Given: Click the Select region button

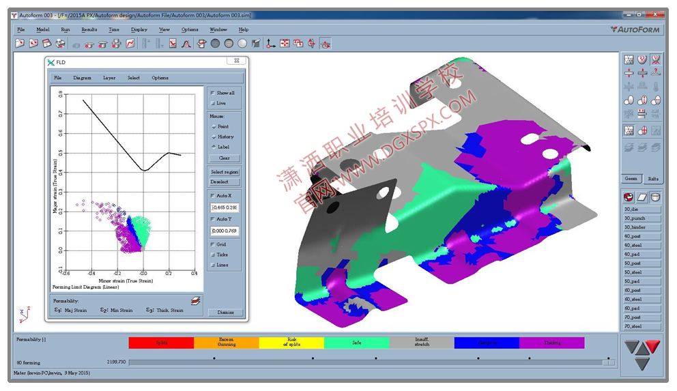Looking at the screenshot, I should point(224,172).
